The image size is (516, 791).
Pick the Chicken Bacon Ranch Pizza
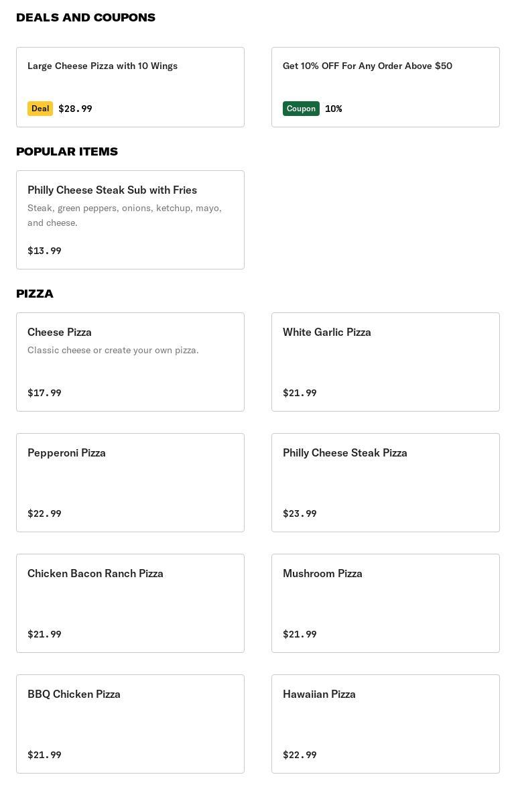pyautogui.click(x=130, y=603)
